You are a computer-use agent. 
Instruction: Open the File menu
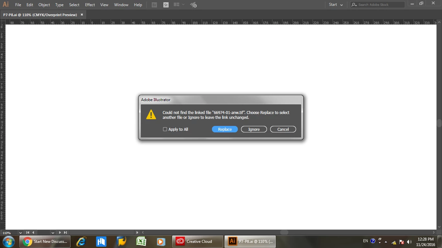coord(18,5)
